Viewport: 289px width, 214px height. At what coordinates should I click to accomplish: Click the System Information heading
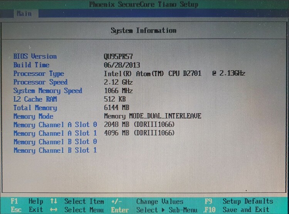click(x=143, y=31)
